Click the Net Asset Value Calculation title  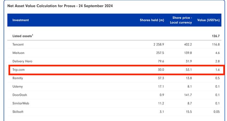tap(60, 6)
